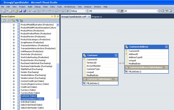Open the Architecture menu
Screen dimensions: 174x110
pyautogui.click(x=70, y=7)
